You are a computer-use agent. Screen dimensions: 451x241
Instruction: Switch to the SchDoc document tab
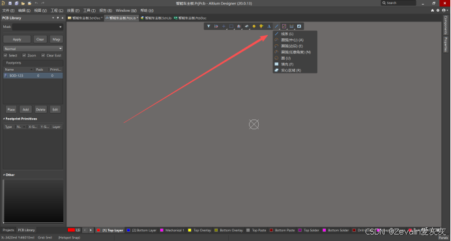85,18
